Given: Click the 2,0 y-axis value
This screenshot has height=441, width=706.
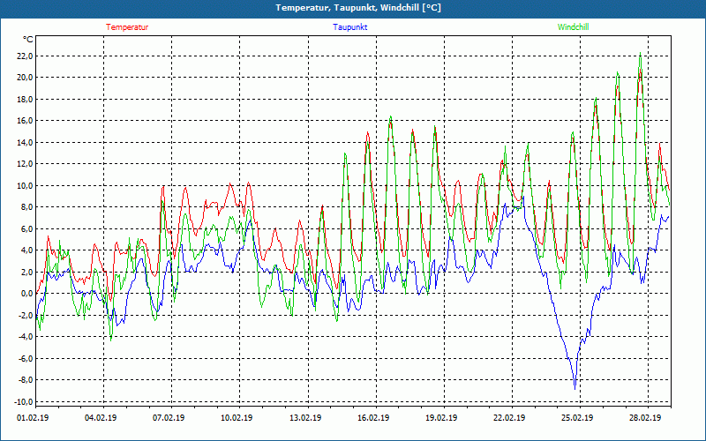Looking at the screenshot, I should pyautogui.click(x=26, y=272).
